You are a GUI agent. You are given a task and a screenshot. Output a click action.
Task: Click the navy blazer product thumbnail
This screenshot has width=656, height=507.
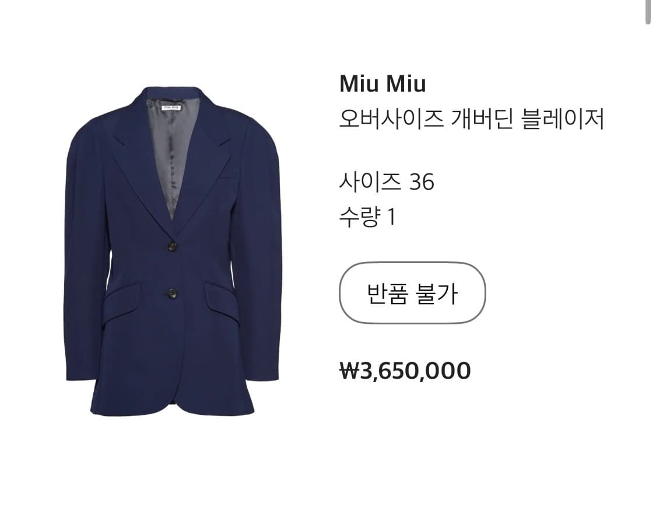coord(173,251)
